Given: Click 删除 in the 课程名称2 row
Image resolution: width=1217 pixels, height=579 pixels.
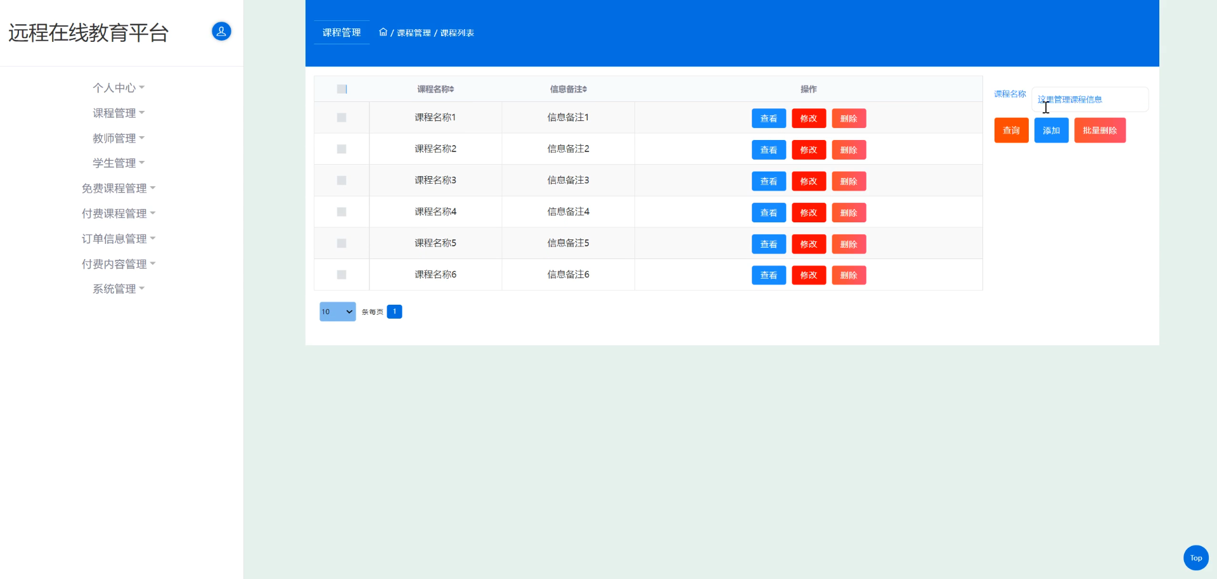Looking at the screenshot, I should (x=849, y=150).
